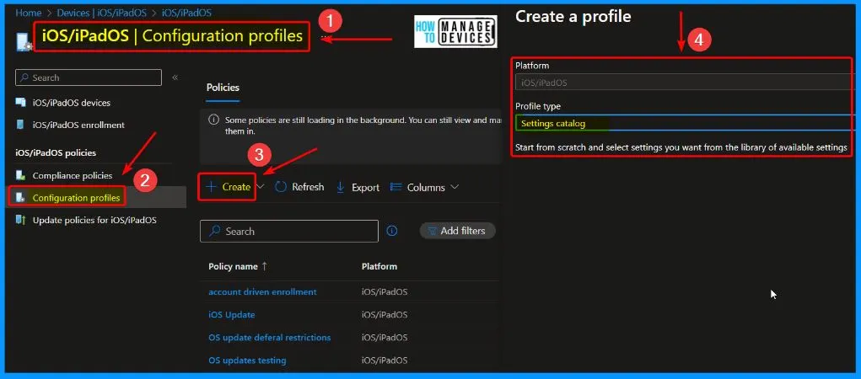
Task: Click the Compliance policies sidebar icon
Action: [21, 175]
